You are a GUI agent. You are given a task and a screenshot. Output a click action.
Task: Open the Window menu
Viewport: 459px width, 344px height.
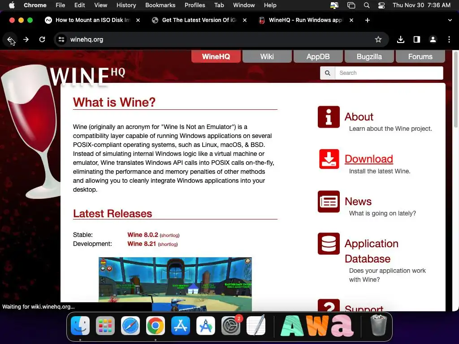[x=244, y=5]
